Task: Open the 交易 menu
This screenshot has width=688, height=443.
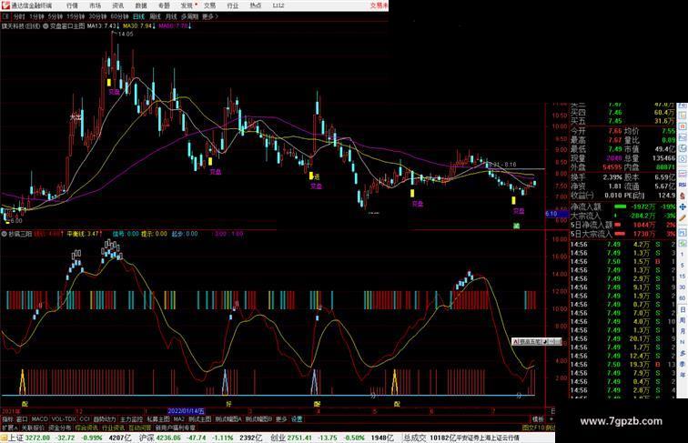Action: click(209, 5)
